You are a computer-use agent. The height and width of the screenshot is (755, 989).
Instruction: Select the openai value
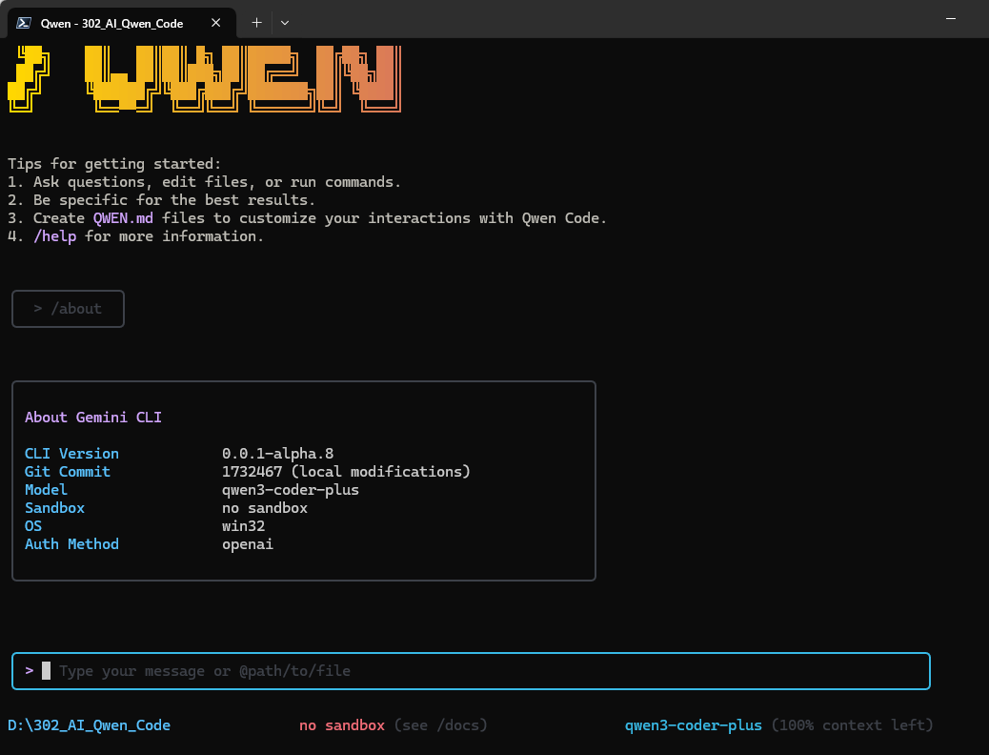[248, 544]
